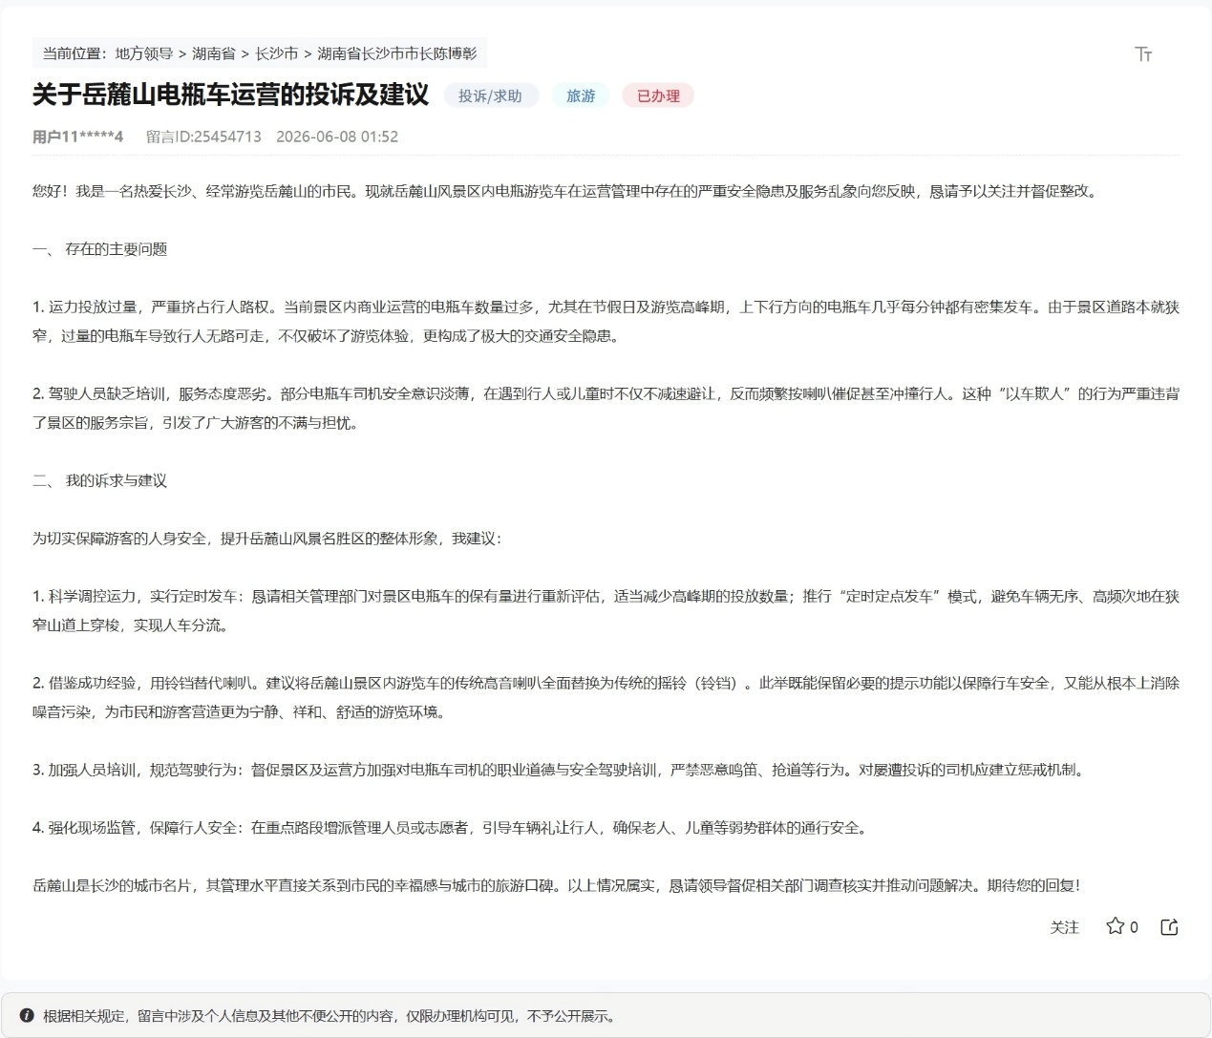Click the favorite count 0
The width and height of the screenshot is (1212, 1038).
[1134, 927]
